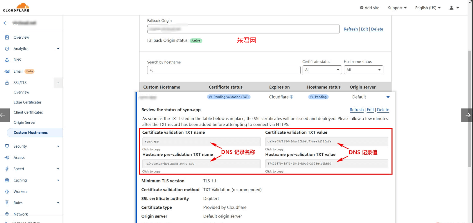473x223 pixels.
Task: Click the Pending Validation (TXT) badge
Action: coord(229,97)
